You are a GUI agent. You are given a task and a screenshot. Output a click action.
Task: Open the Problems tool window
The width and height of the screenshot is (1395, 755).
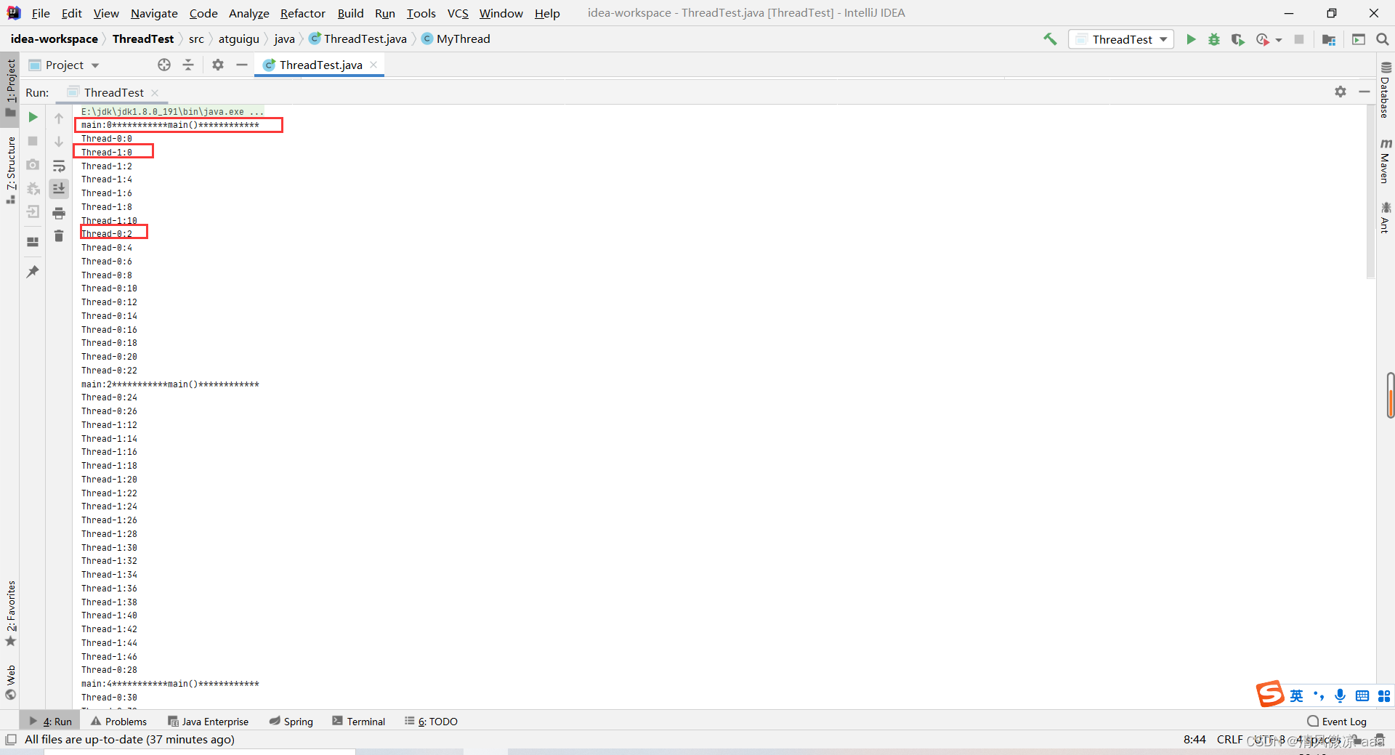pos(118,722)
